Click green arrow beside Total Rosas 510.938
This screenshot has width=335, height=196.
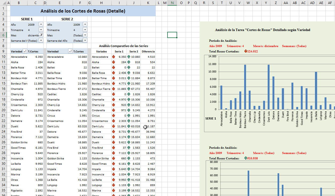coord(246,158)
